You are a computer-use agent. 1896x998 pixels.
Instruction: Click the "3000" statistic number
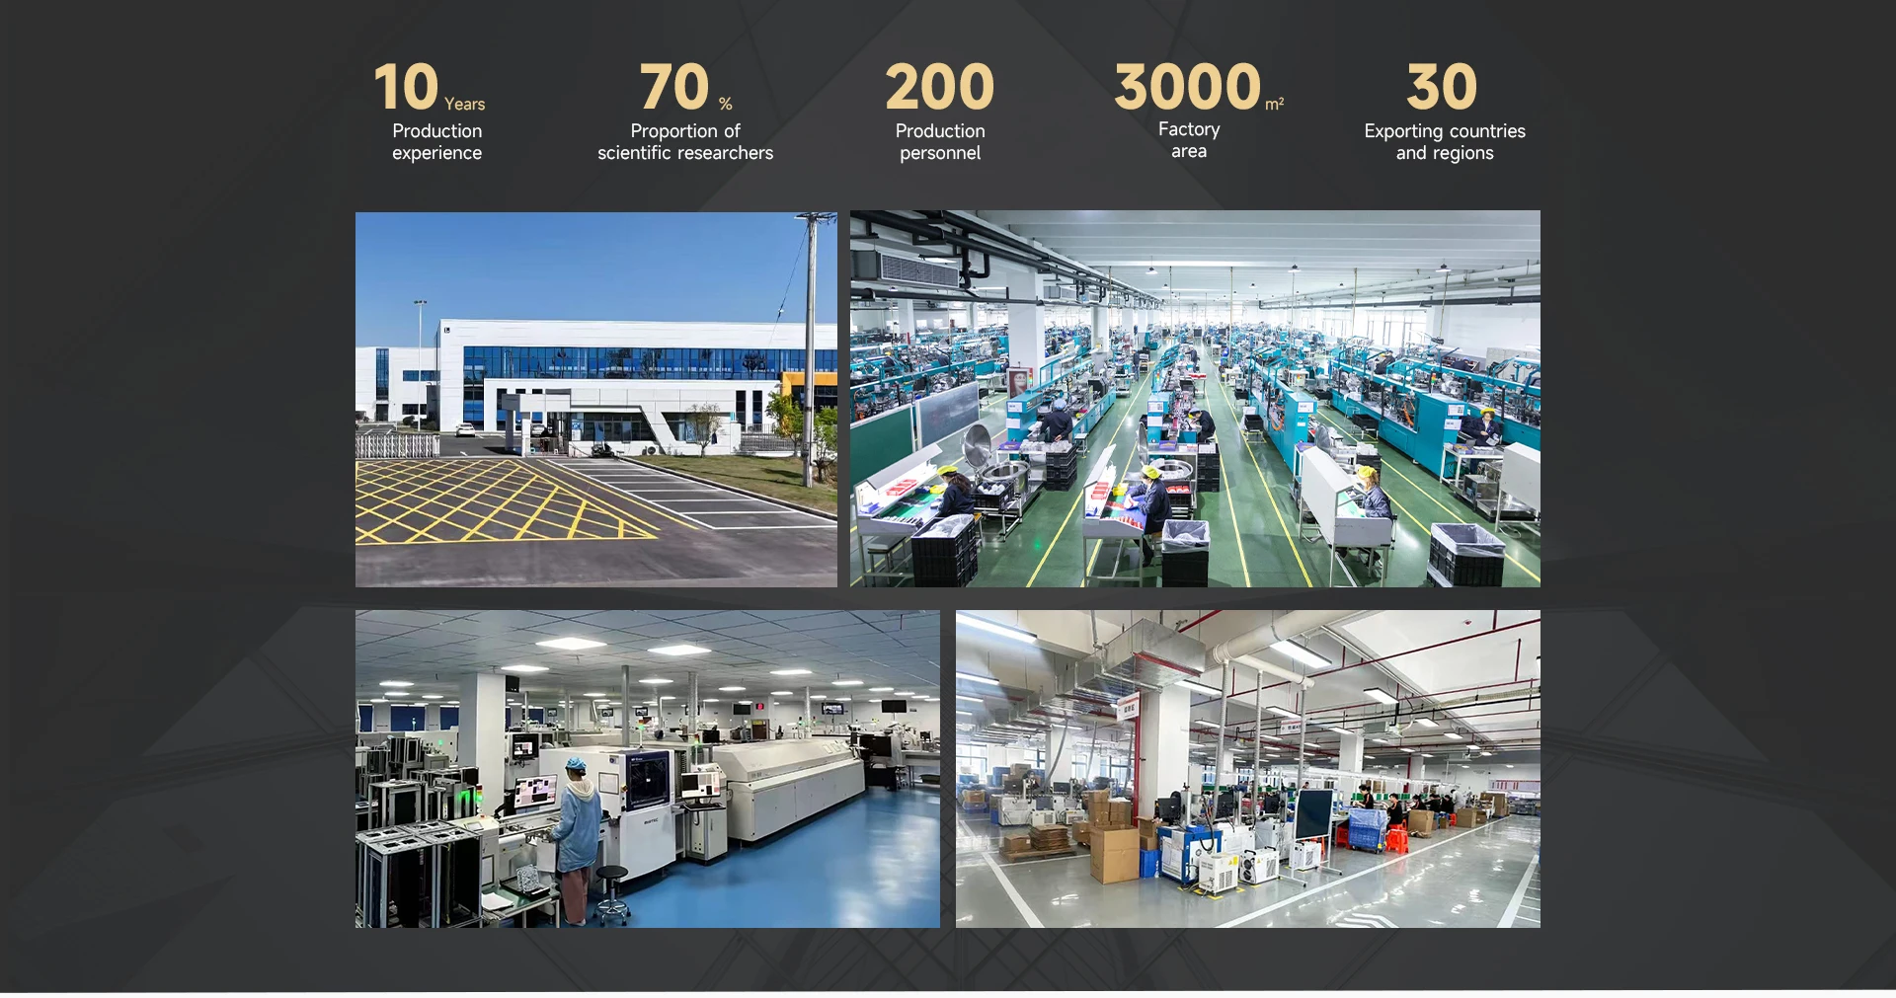click(x=1188, y=87)
